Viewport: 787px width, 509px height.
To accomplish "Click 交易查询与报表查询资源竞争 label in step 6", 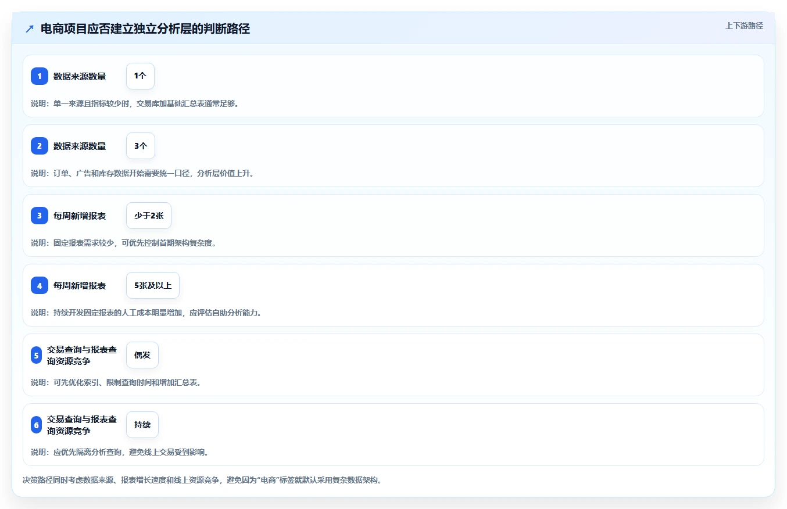I will point(82,425).
